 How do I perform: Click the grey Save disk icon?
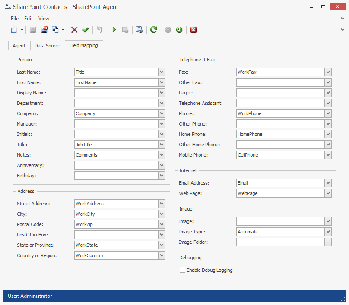coord(33,30)
